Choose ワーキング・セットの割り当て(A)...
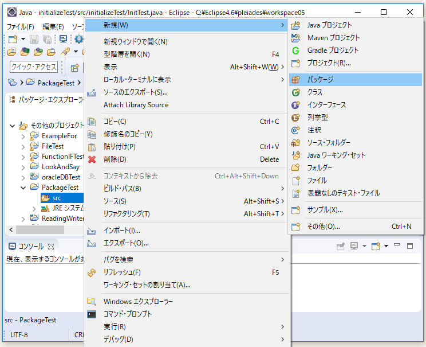426x347 pixels. tap(187, 285)
